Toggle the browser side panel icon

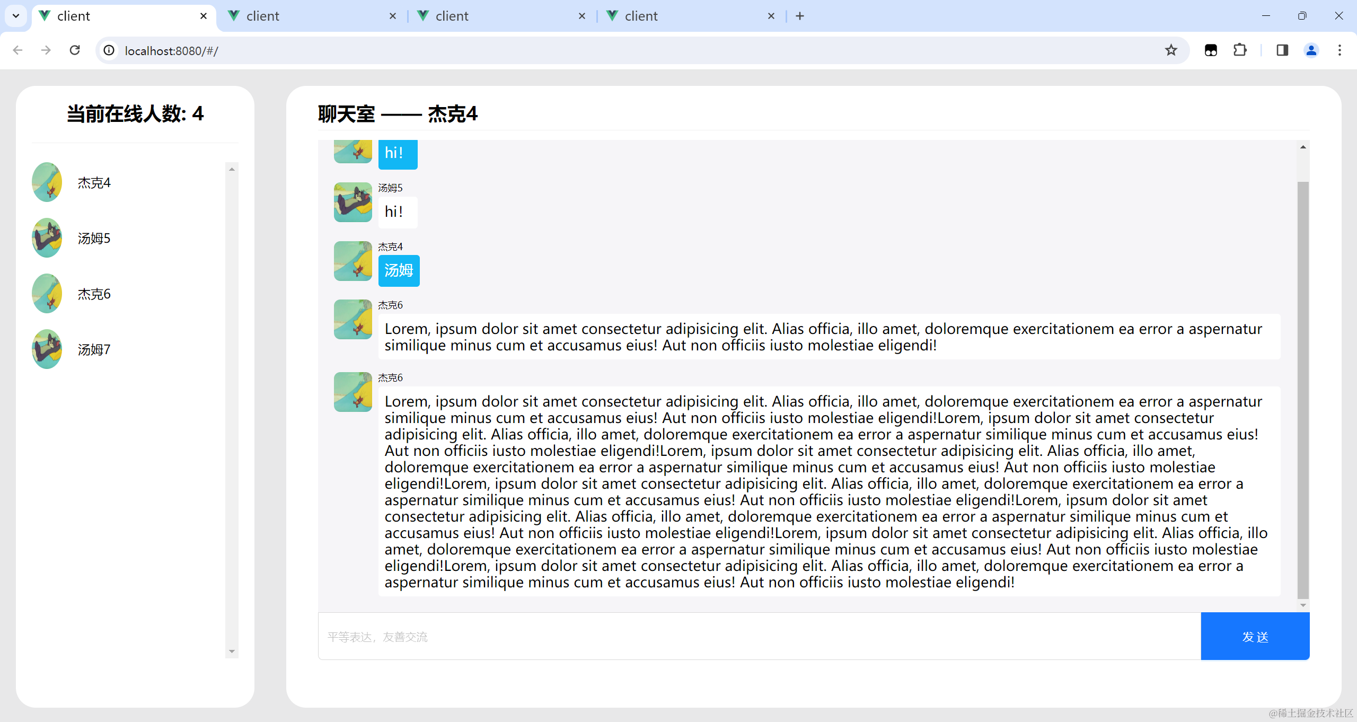1282,50
